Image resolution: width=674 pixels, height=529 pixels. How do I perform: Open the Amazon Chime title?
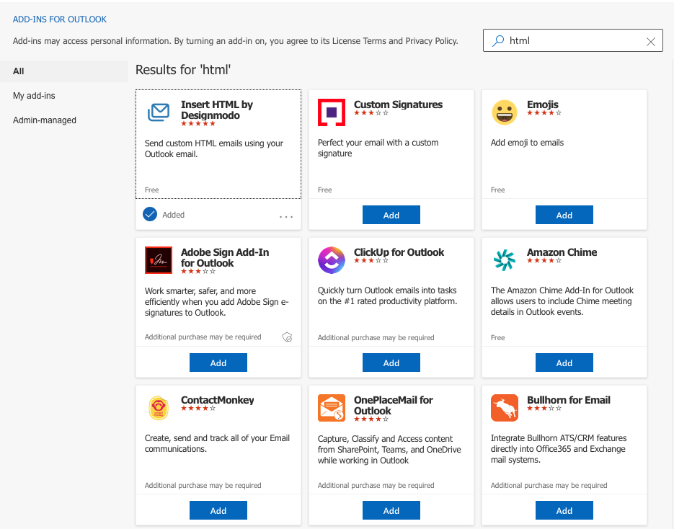point(562,252)
